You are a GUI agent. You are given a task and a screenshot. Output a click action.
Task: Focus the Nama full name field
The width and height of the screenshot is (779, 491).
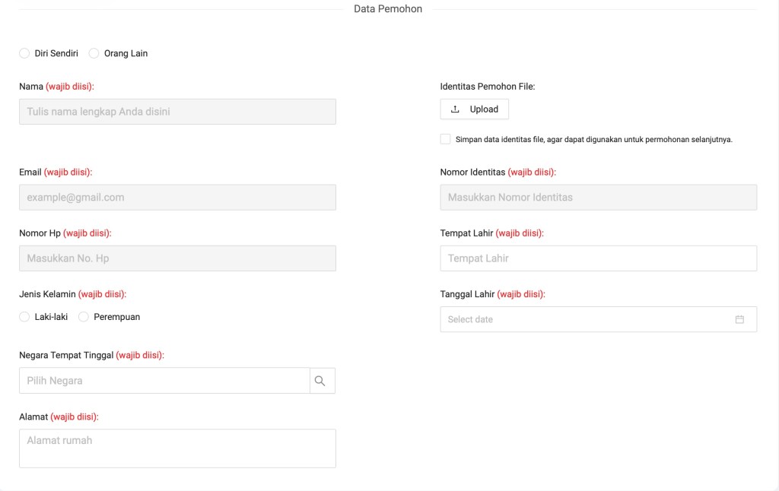177,112
